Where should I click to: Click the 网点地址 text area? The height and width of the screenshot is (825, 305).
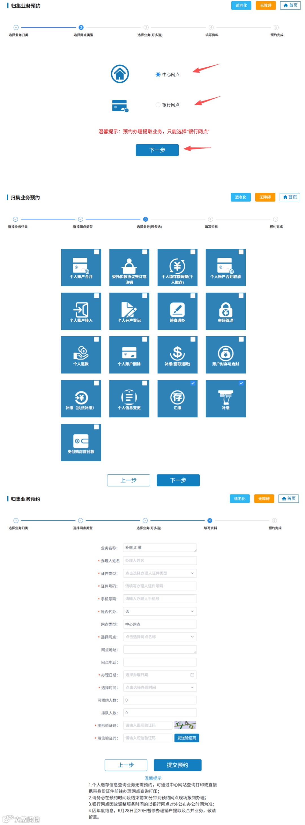160,649
